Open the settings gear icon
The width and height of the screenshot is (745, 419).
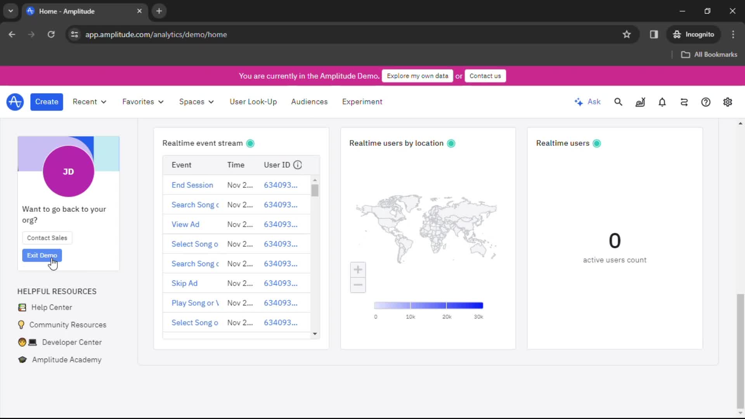[x=728, y=102]
